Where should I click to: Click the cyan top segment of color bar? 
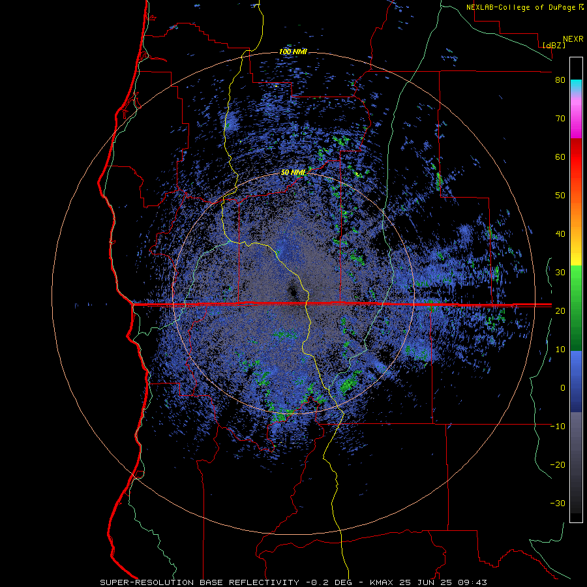coord(576,85)
